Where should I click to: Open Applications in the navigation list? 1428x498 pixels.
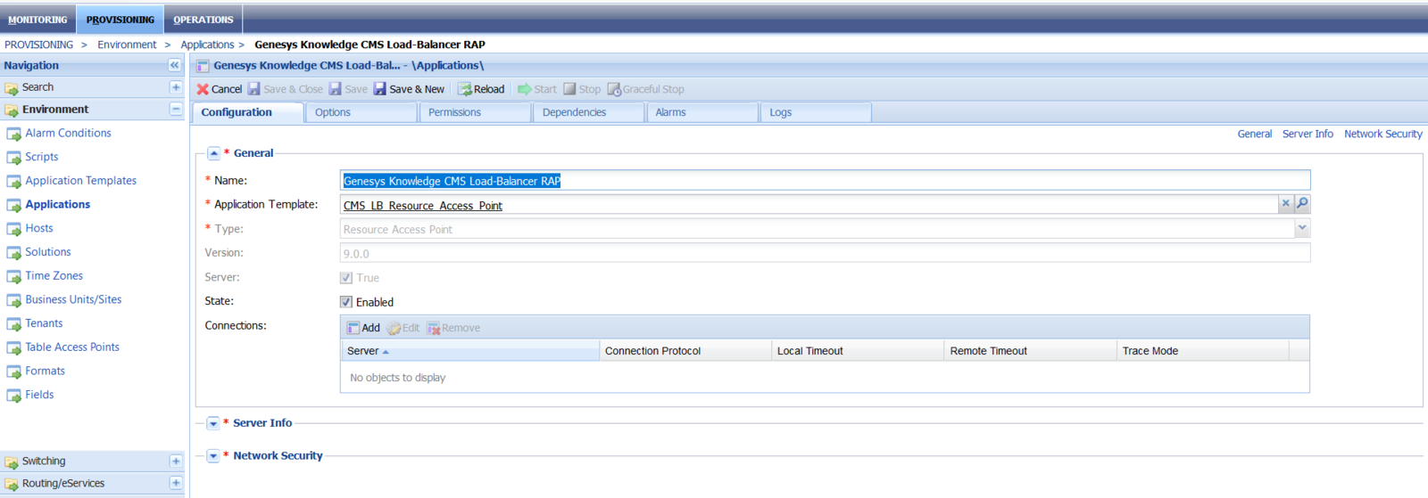click(58, 204)
